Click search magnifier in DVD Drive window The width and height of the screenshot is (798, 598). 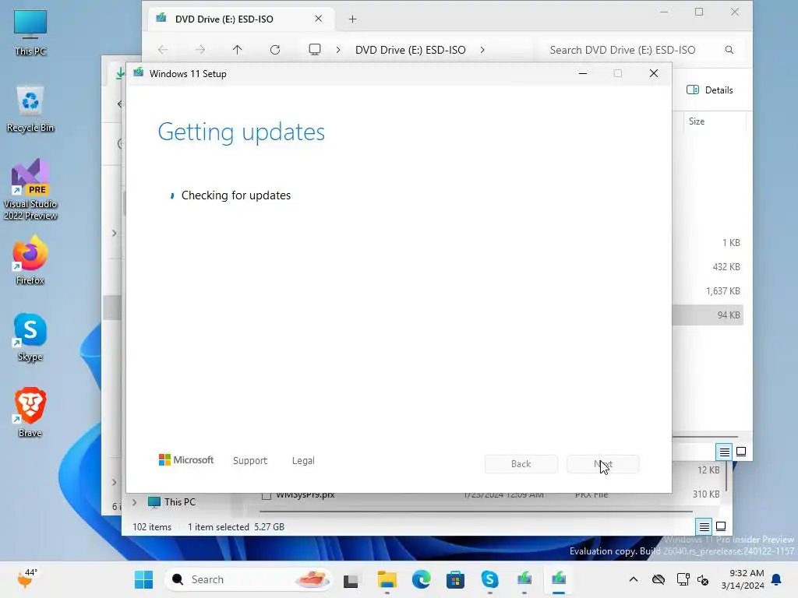pos(729,50)
